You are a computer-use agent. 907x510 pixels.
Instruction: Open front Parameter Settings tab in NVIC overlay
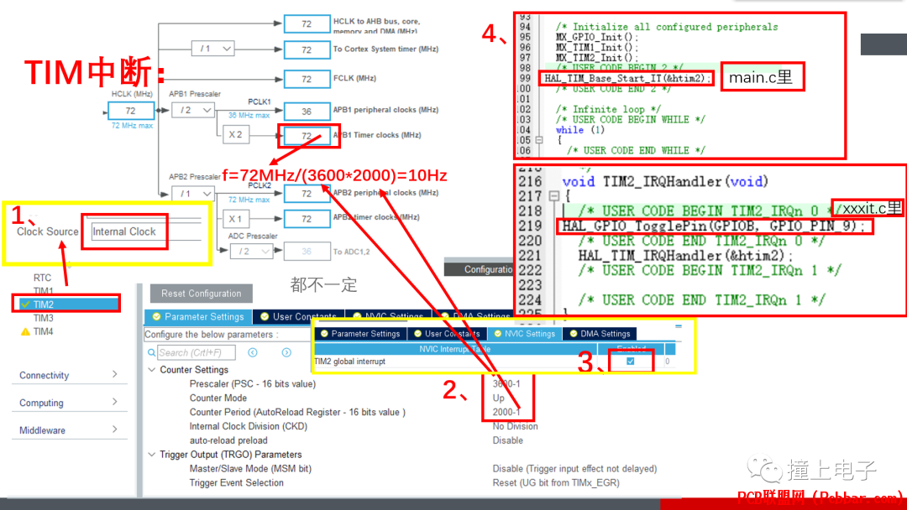coord(359,333)
